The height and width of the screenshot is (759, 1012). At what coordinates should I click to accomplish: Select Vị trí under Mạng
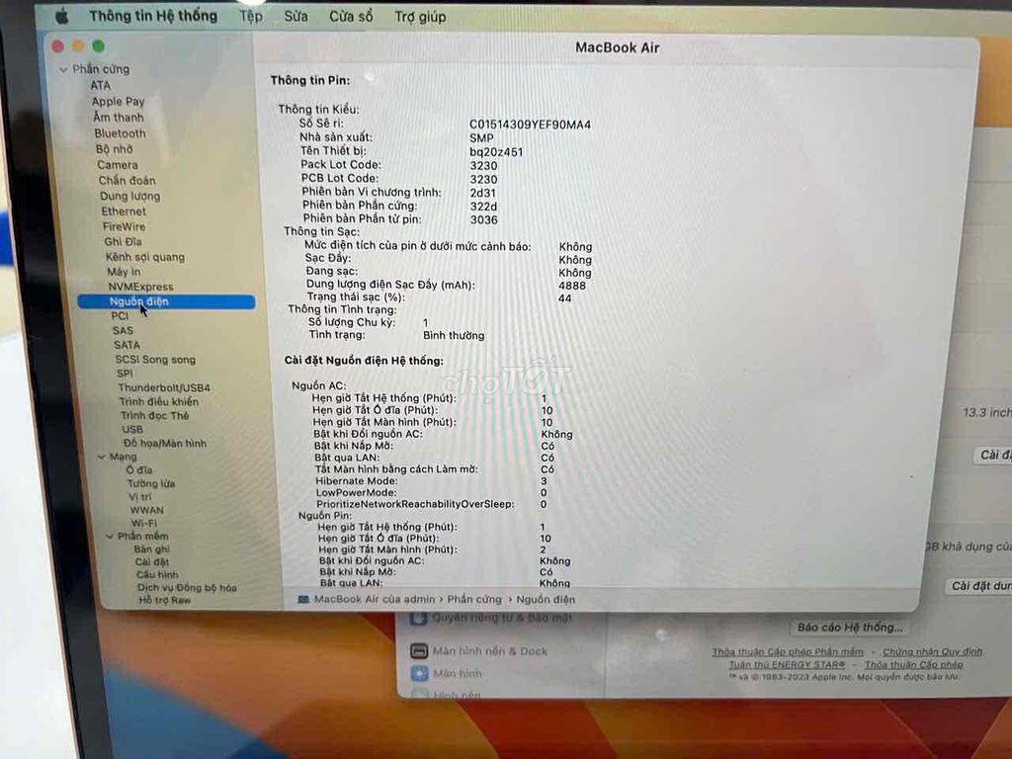pyautogui.click(x=139, y=497)
